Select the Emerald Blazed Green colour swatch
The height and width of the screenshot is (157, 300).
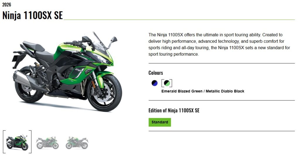coord(167,83)
